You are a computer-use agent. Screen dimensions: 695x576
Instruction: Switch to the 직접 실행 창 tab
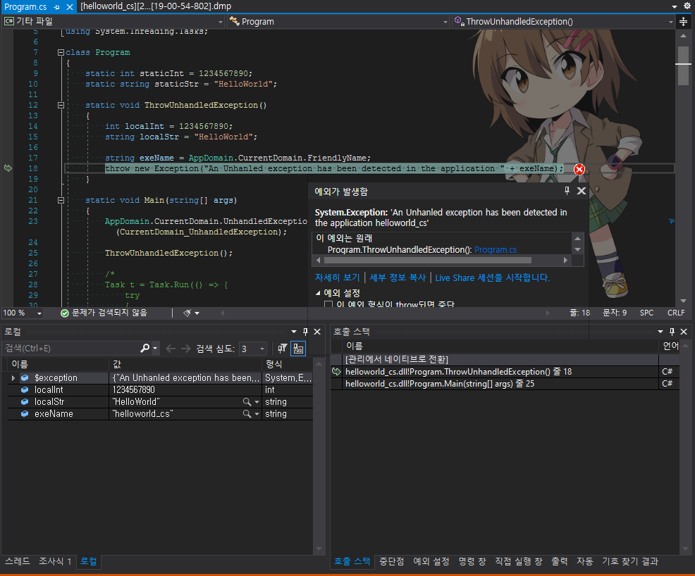(519, 561)
